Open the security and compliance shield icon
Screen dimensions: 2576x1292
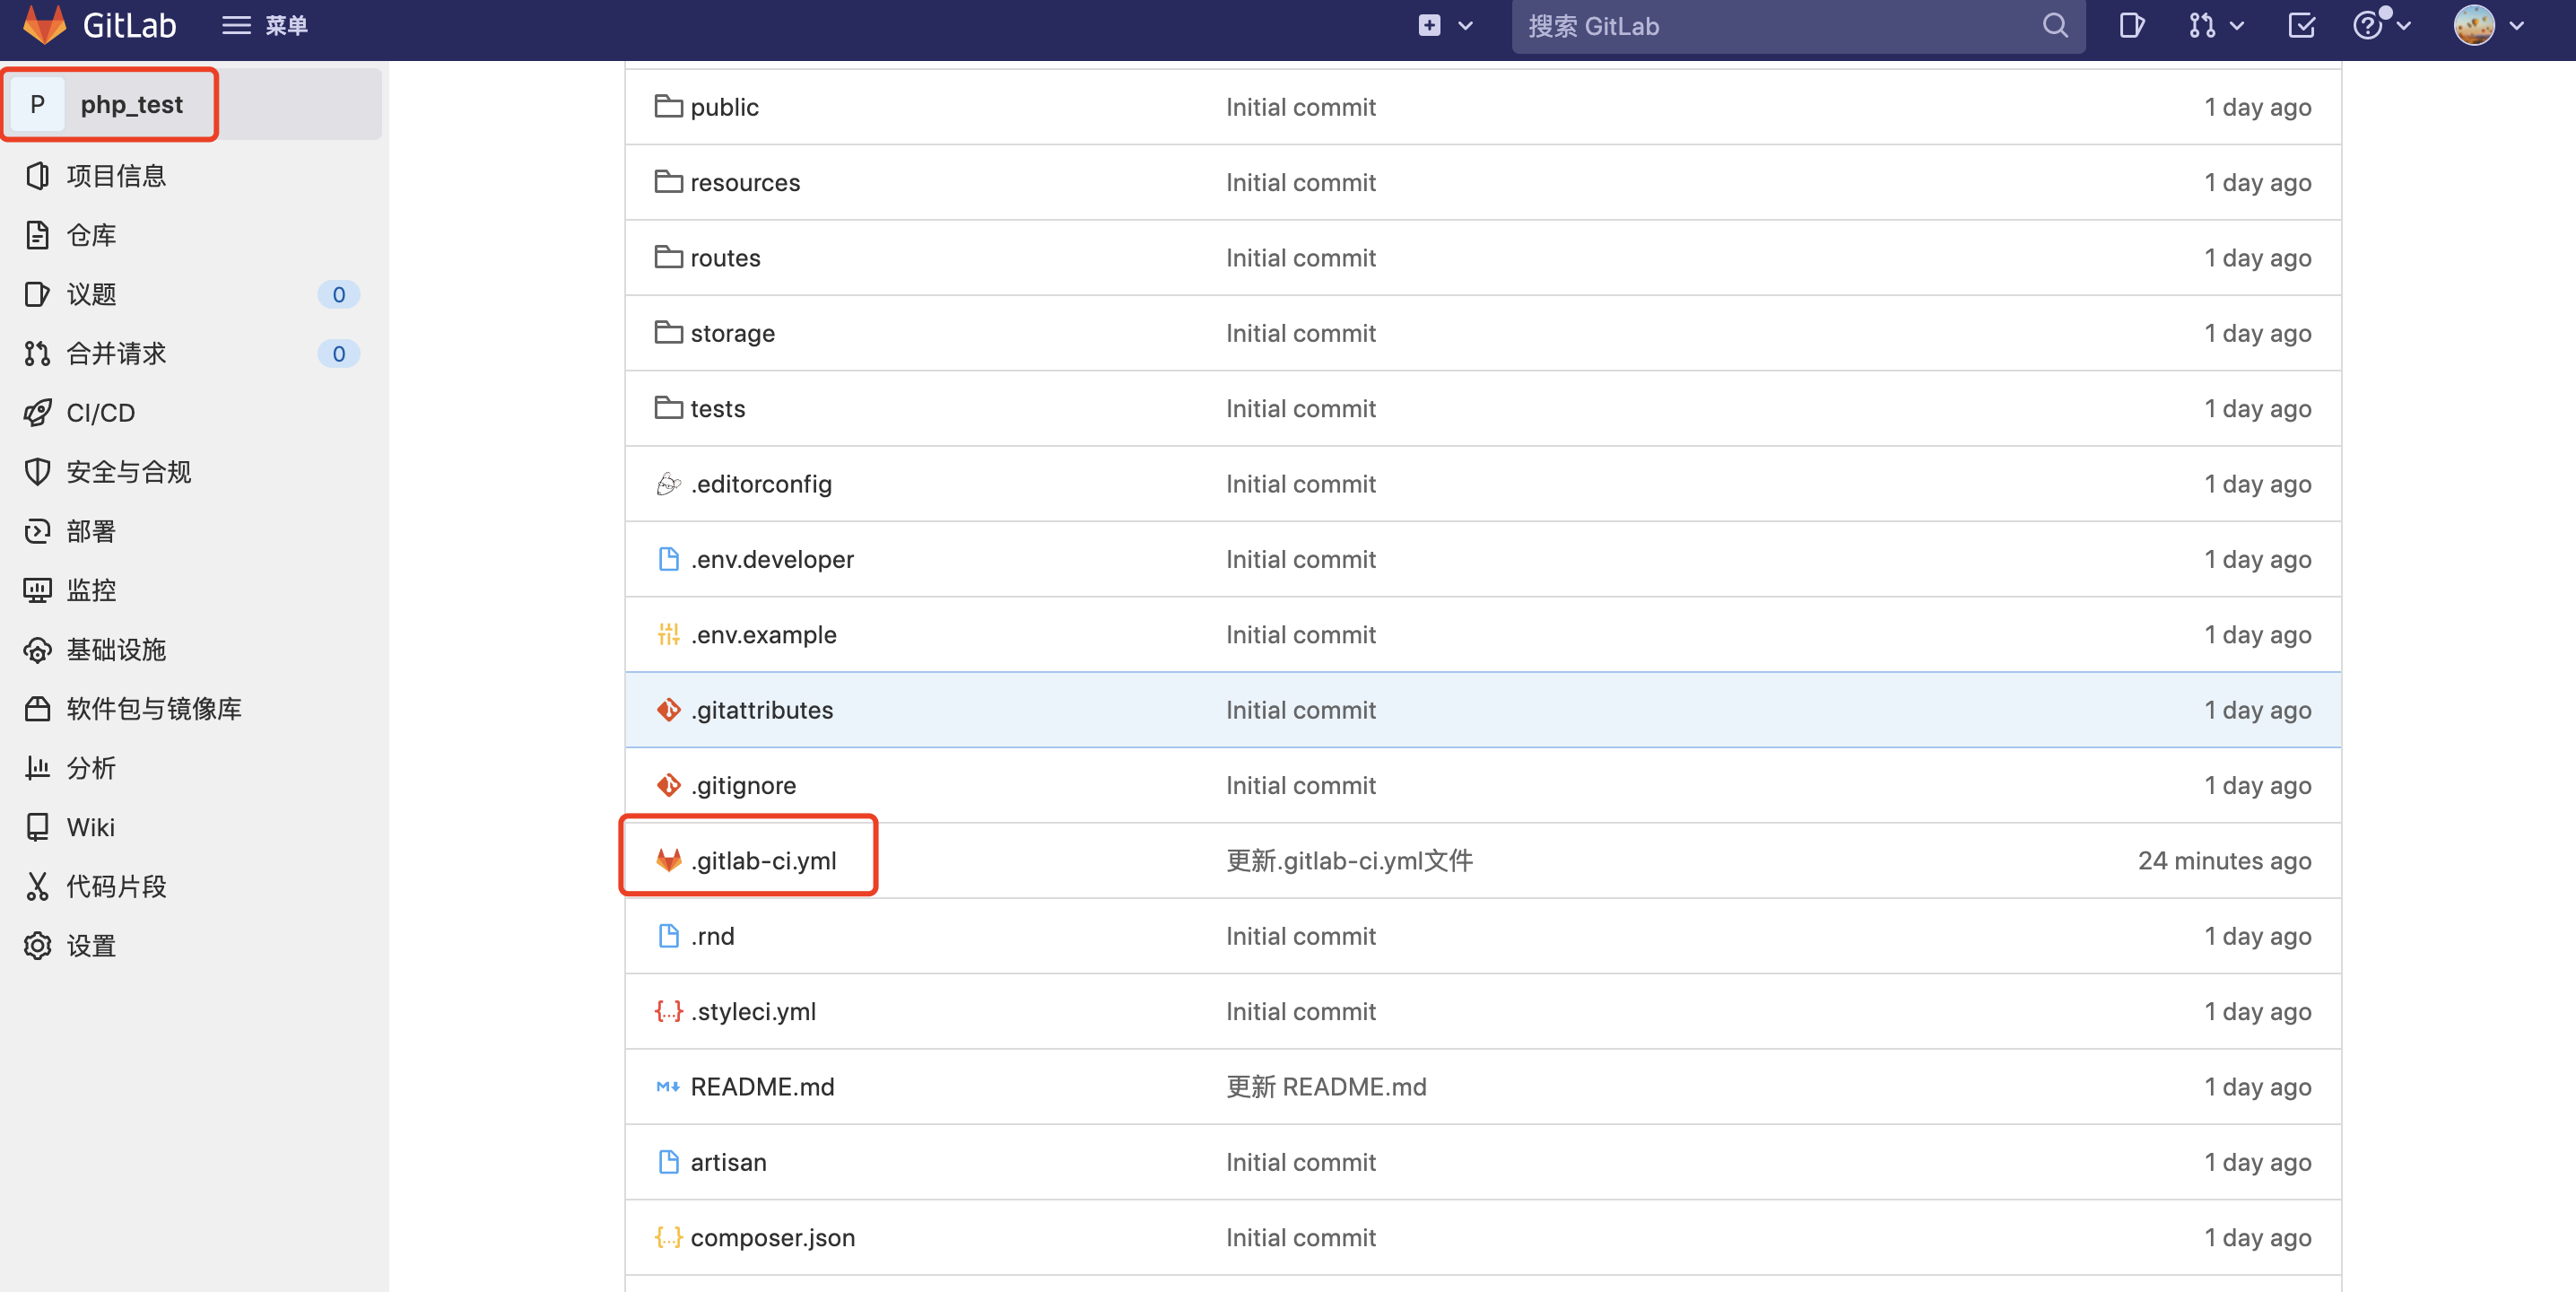[x=37, y=471]
